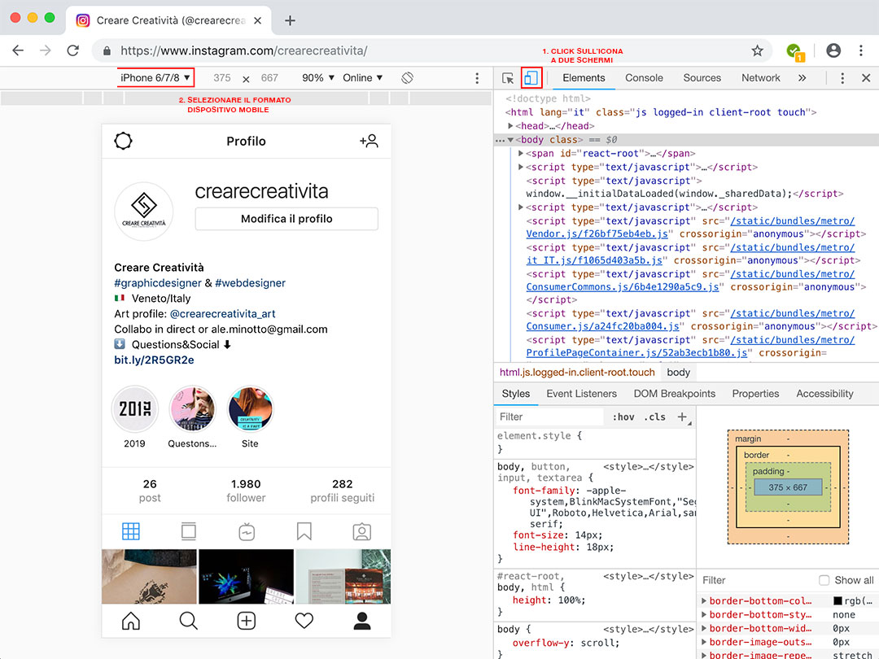Open a new browser tab

coord(290,20)
